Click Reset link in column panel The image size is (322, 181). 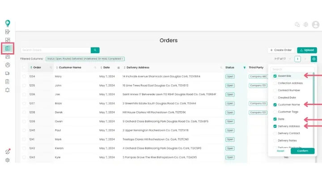coord(280,151)
